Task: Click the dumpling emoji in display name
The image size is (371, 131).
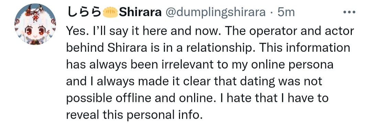Action: 110,12
